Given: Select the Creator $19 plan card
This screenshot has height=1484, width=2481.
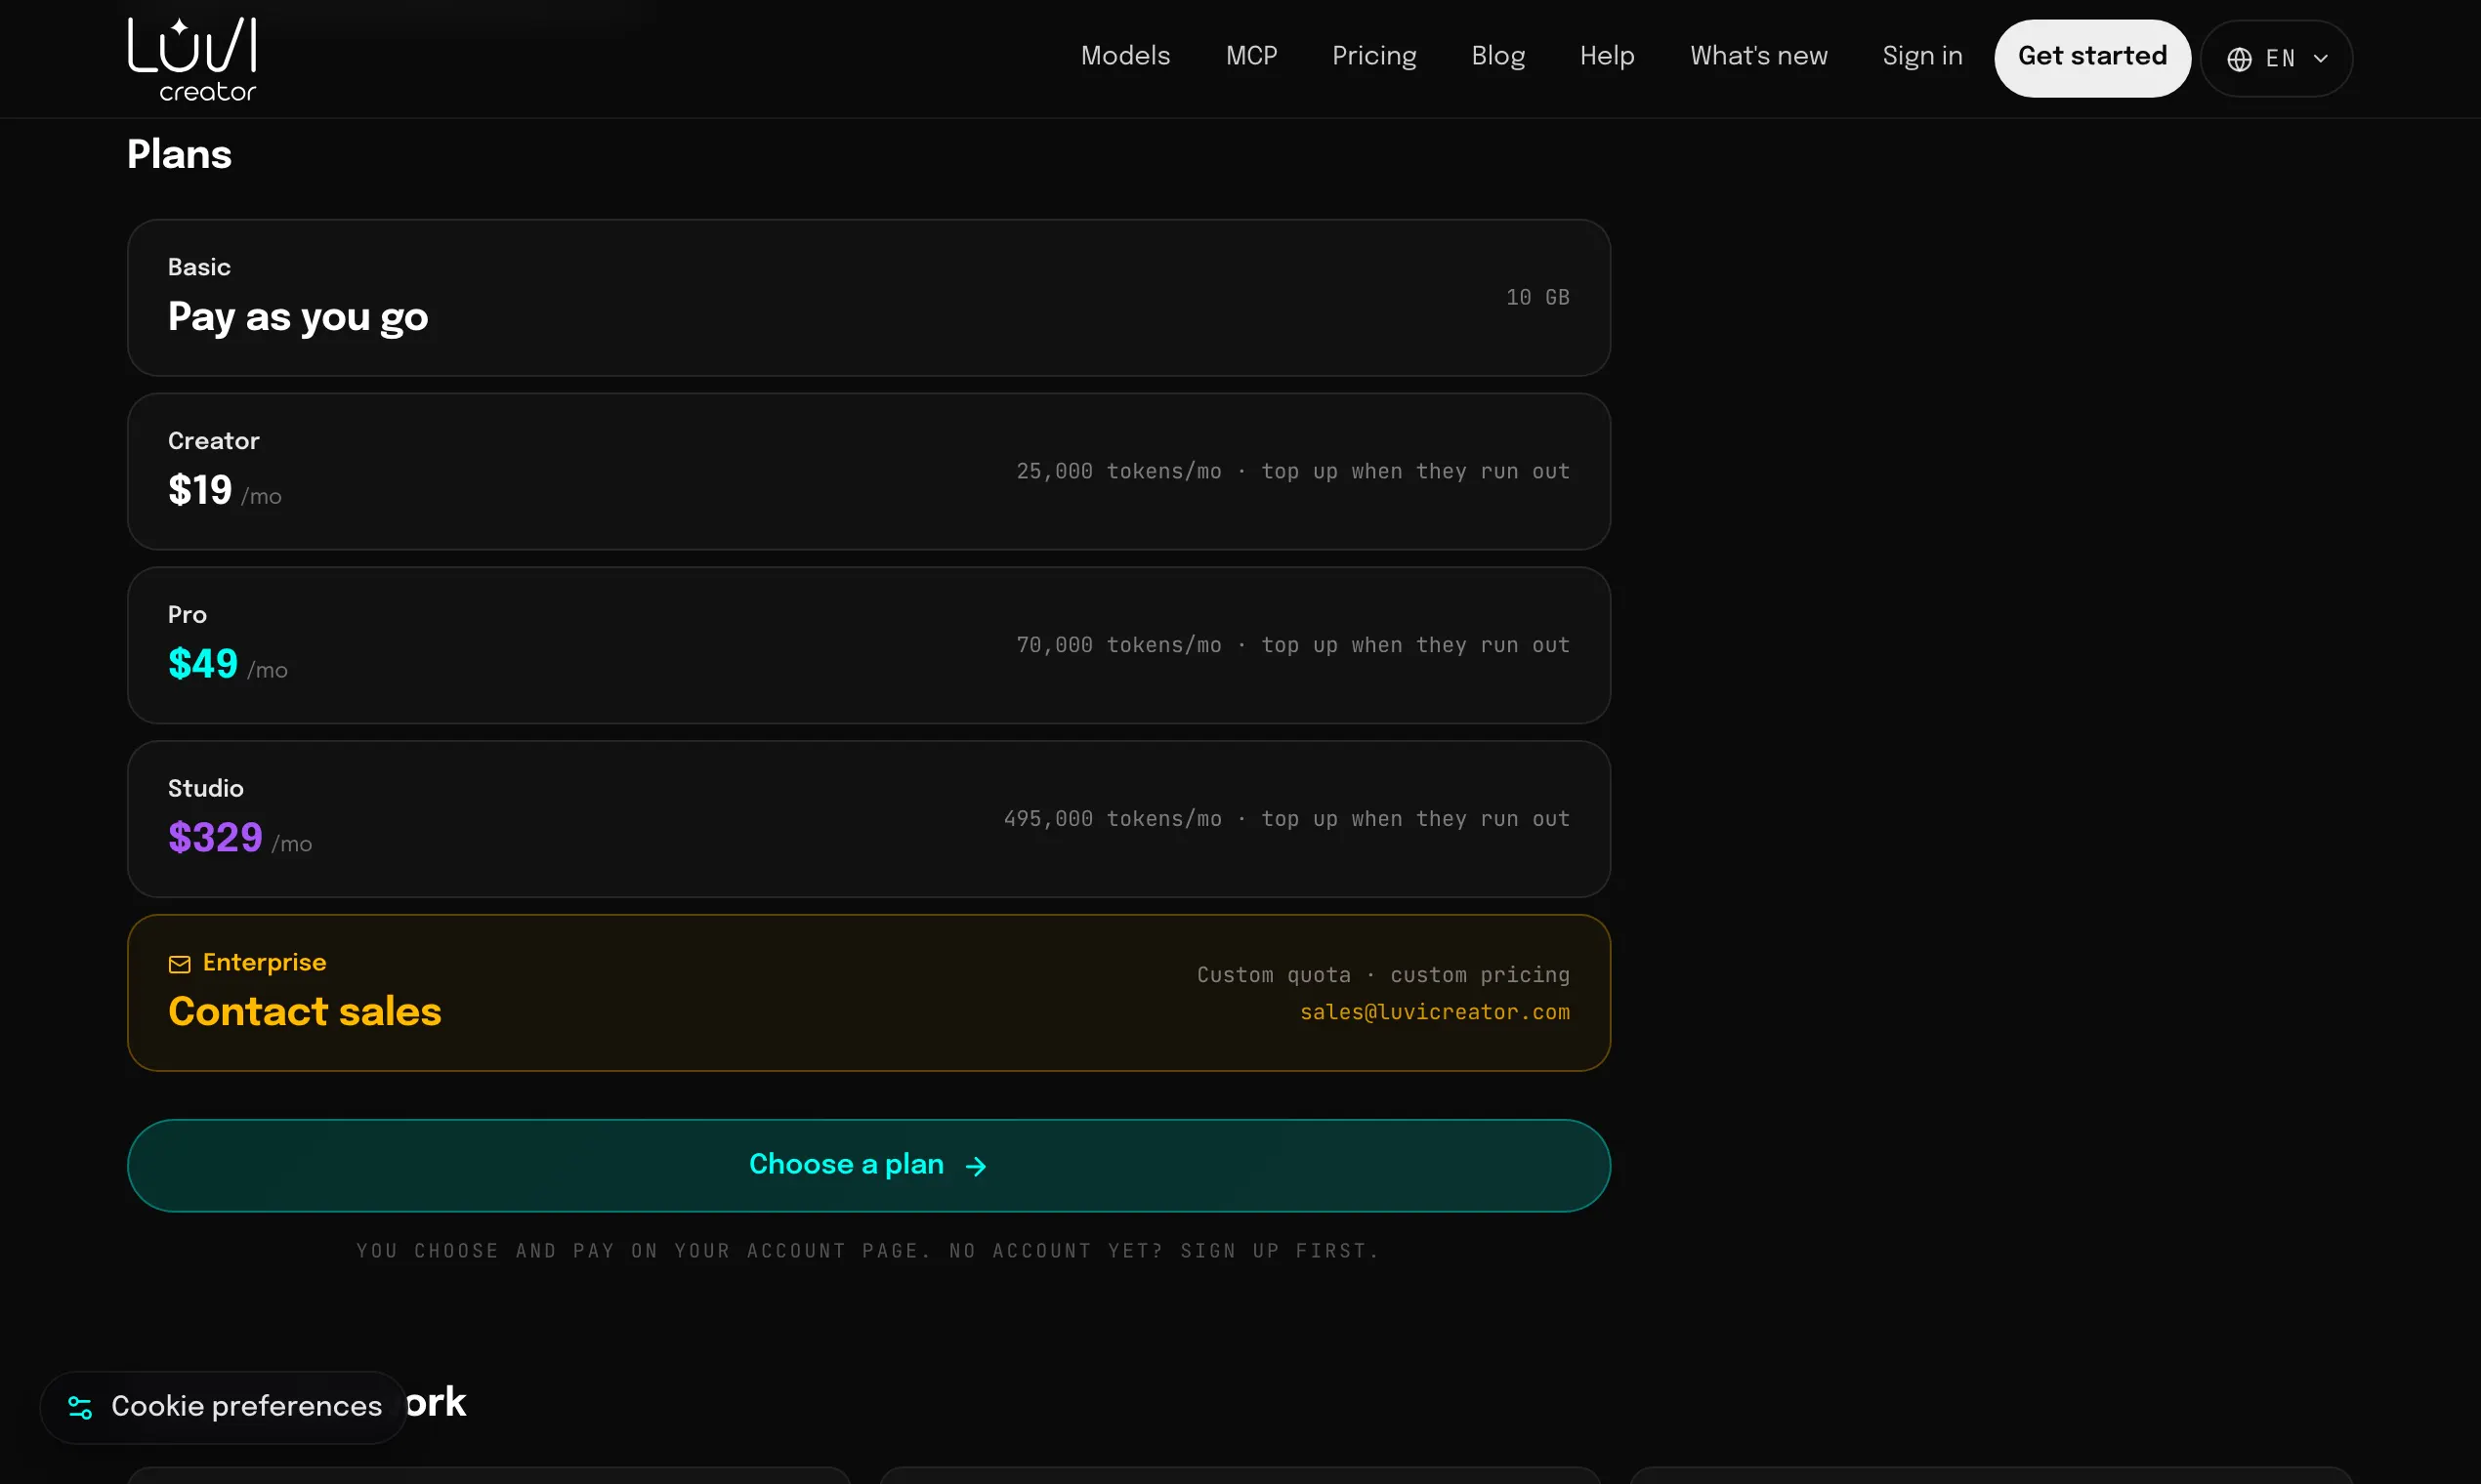Looking at the screenshot, I should coord(868,471).
